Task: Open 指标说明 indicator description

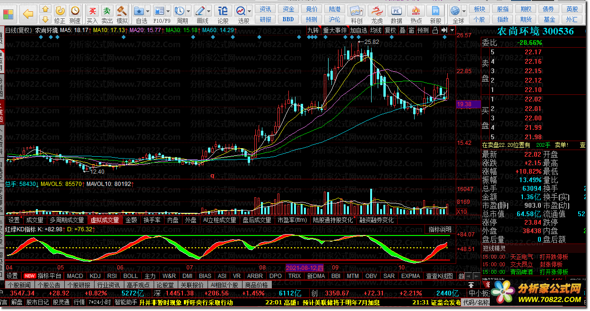Action: (440, 229)
